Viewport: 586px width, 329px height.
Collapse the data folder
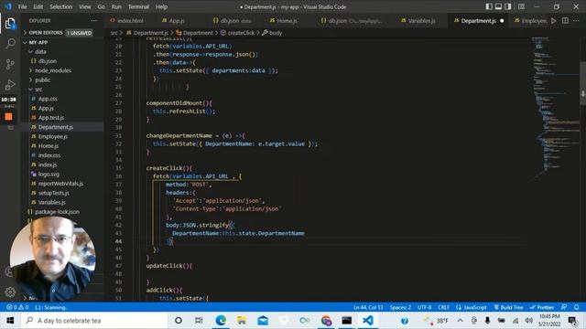coord(40,52)
